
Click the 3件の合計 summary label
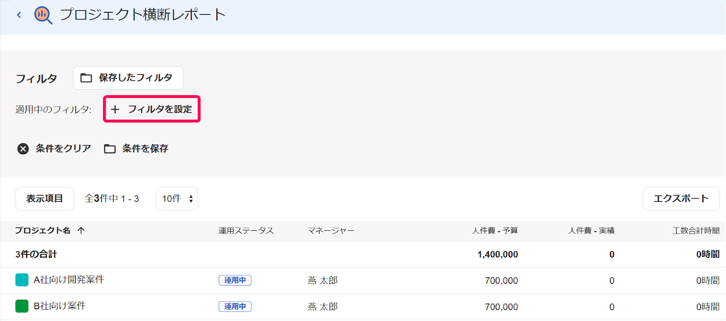[36, 254]
